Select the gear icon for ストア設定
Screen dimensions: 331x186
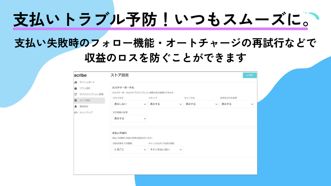click(75, 100)
